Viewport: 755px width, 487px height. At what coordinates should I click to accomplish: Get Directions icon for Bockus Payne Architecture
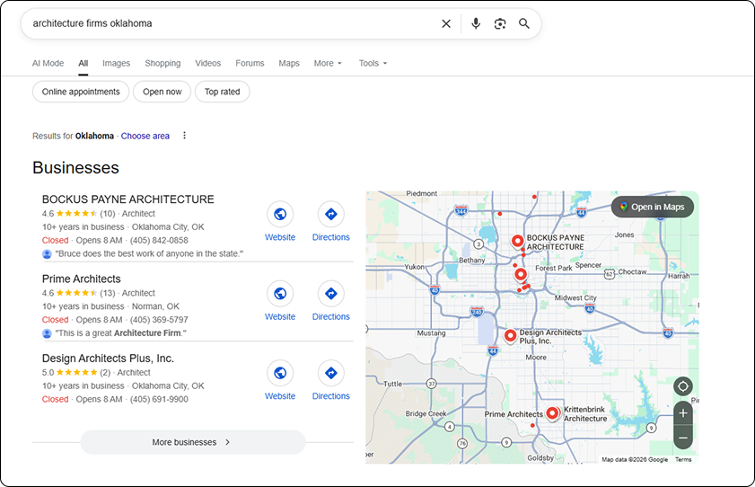330,214
